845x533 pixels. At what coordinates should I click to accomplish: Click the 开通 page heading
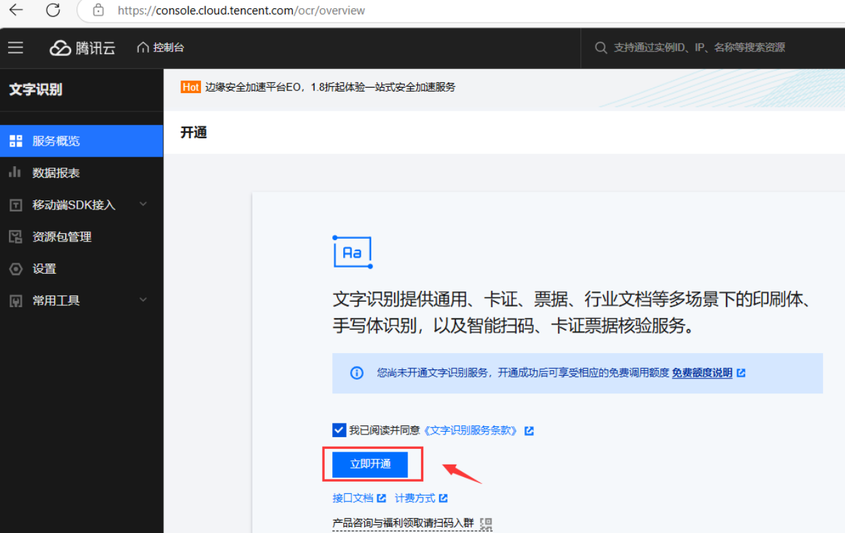tap(193, 133)
